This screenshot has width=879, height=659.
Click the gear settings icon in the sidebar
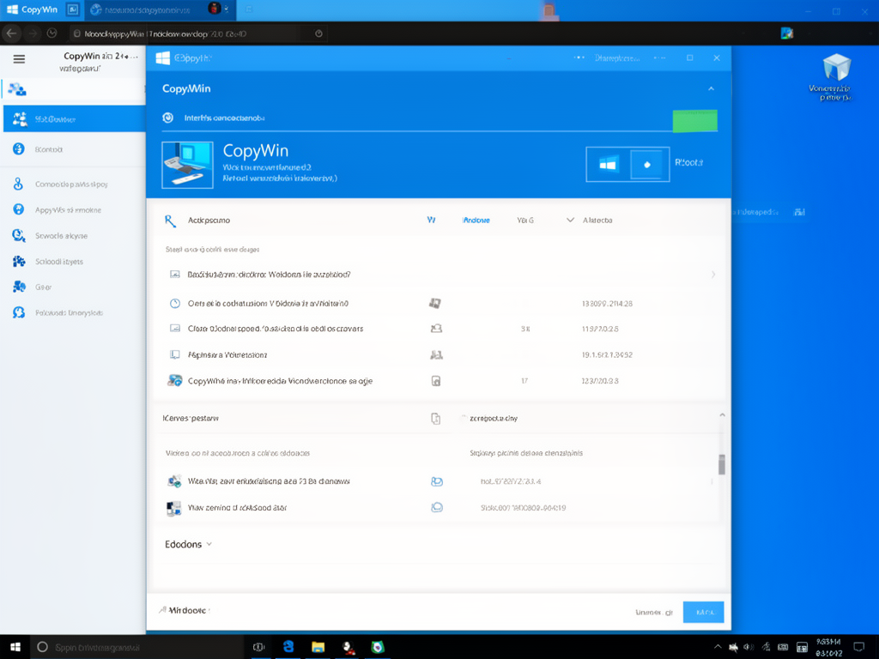pyautogui.click(x=17, y=287)
